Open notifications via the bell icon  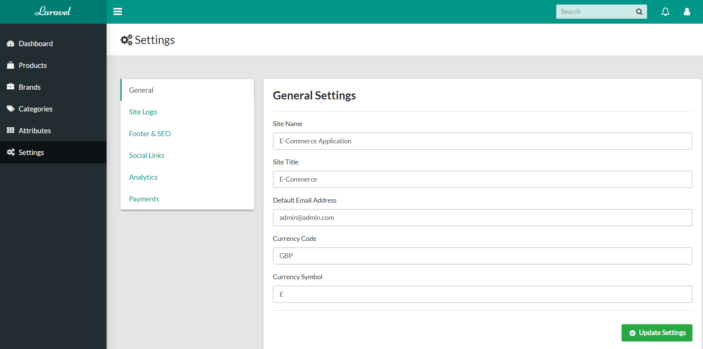[665, 12]
